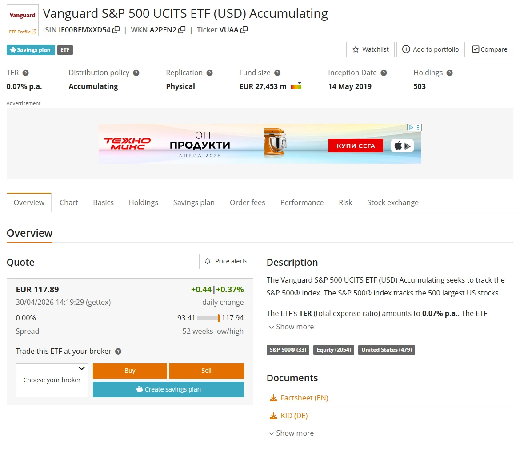Open the Performance tab
This screenshot has height=449, width=524.
[x=302, y=202]
